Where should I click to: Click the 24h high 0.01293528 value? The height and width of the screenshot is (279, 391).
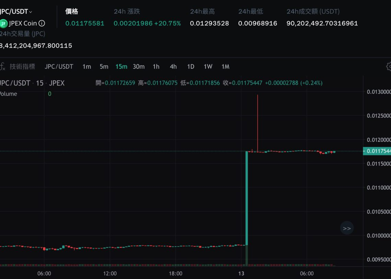click(x=210, y=23)
